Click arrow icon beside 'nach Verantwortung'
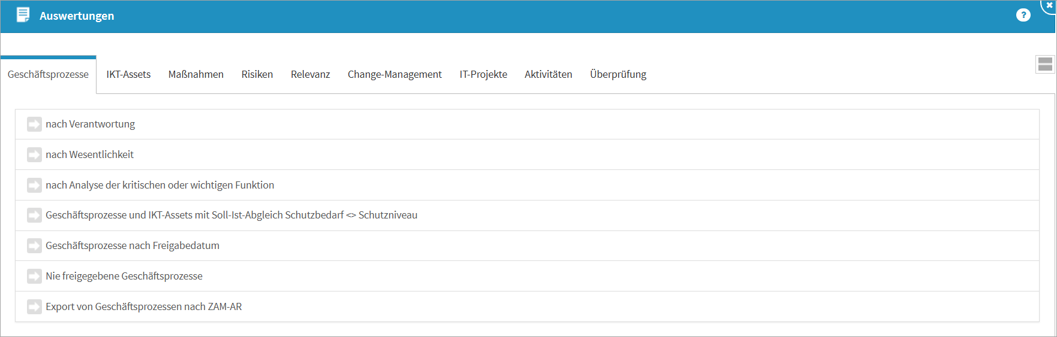This screenshot has width=1057, height=337. 34,125
